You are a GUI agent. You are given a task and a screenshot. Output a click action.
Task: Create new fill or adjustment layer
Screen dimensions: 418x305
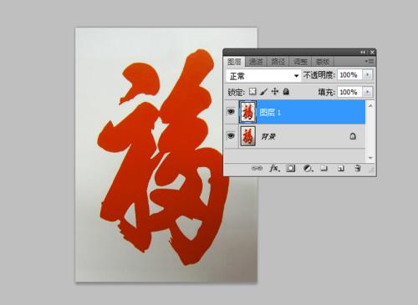point(308,168)
